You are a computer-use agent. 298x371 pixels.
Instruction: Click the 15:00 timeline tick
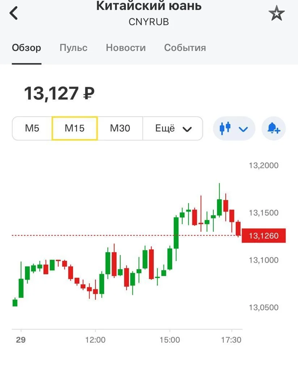pos(170,340)
